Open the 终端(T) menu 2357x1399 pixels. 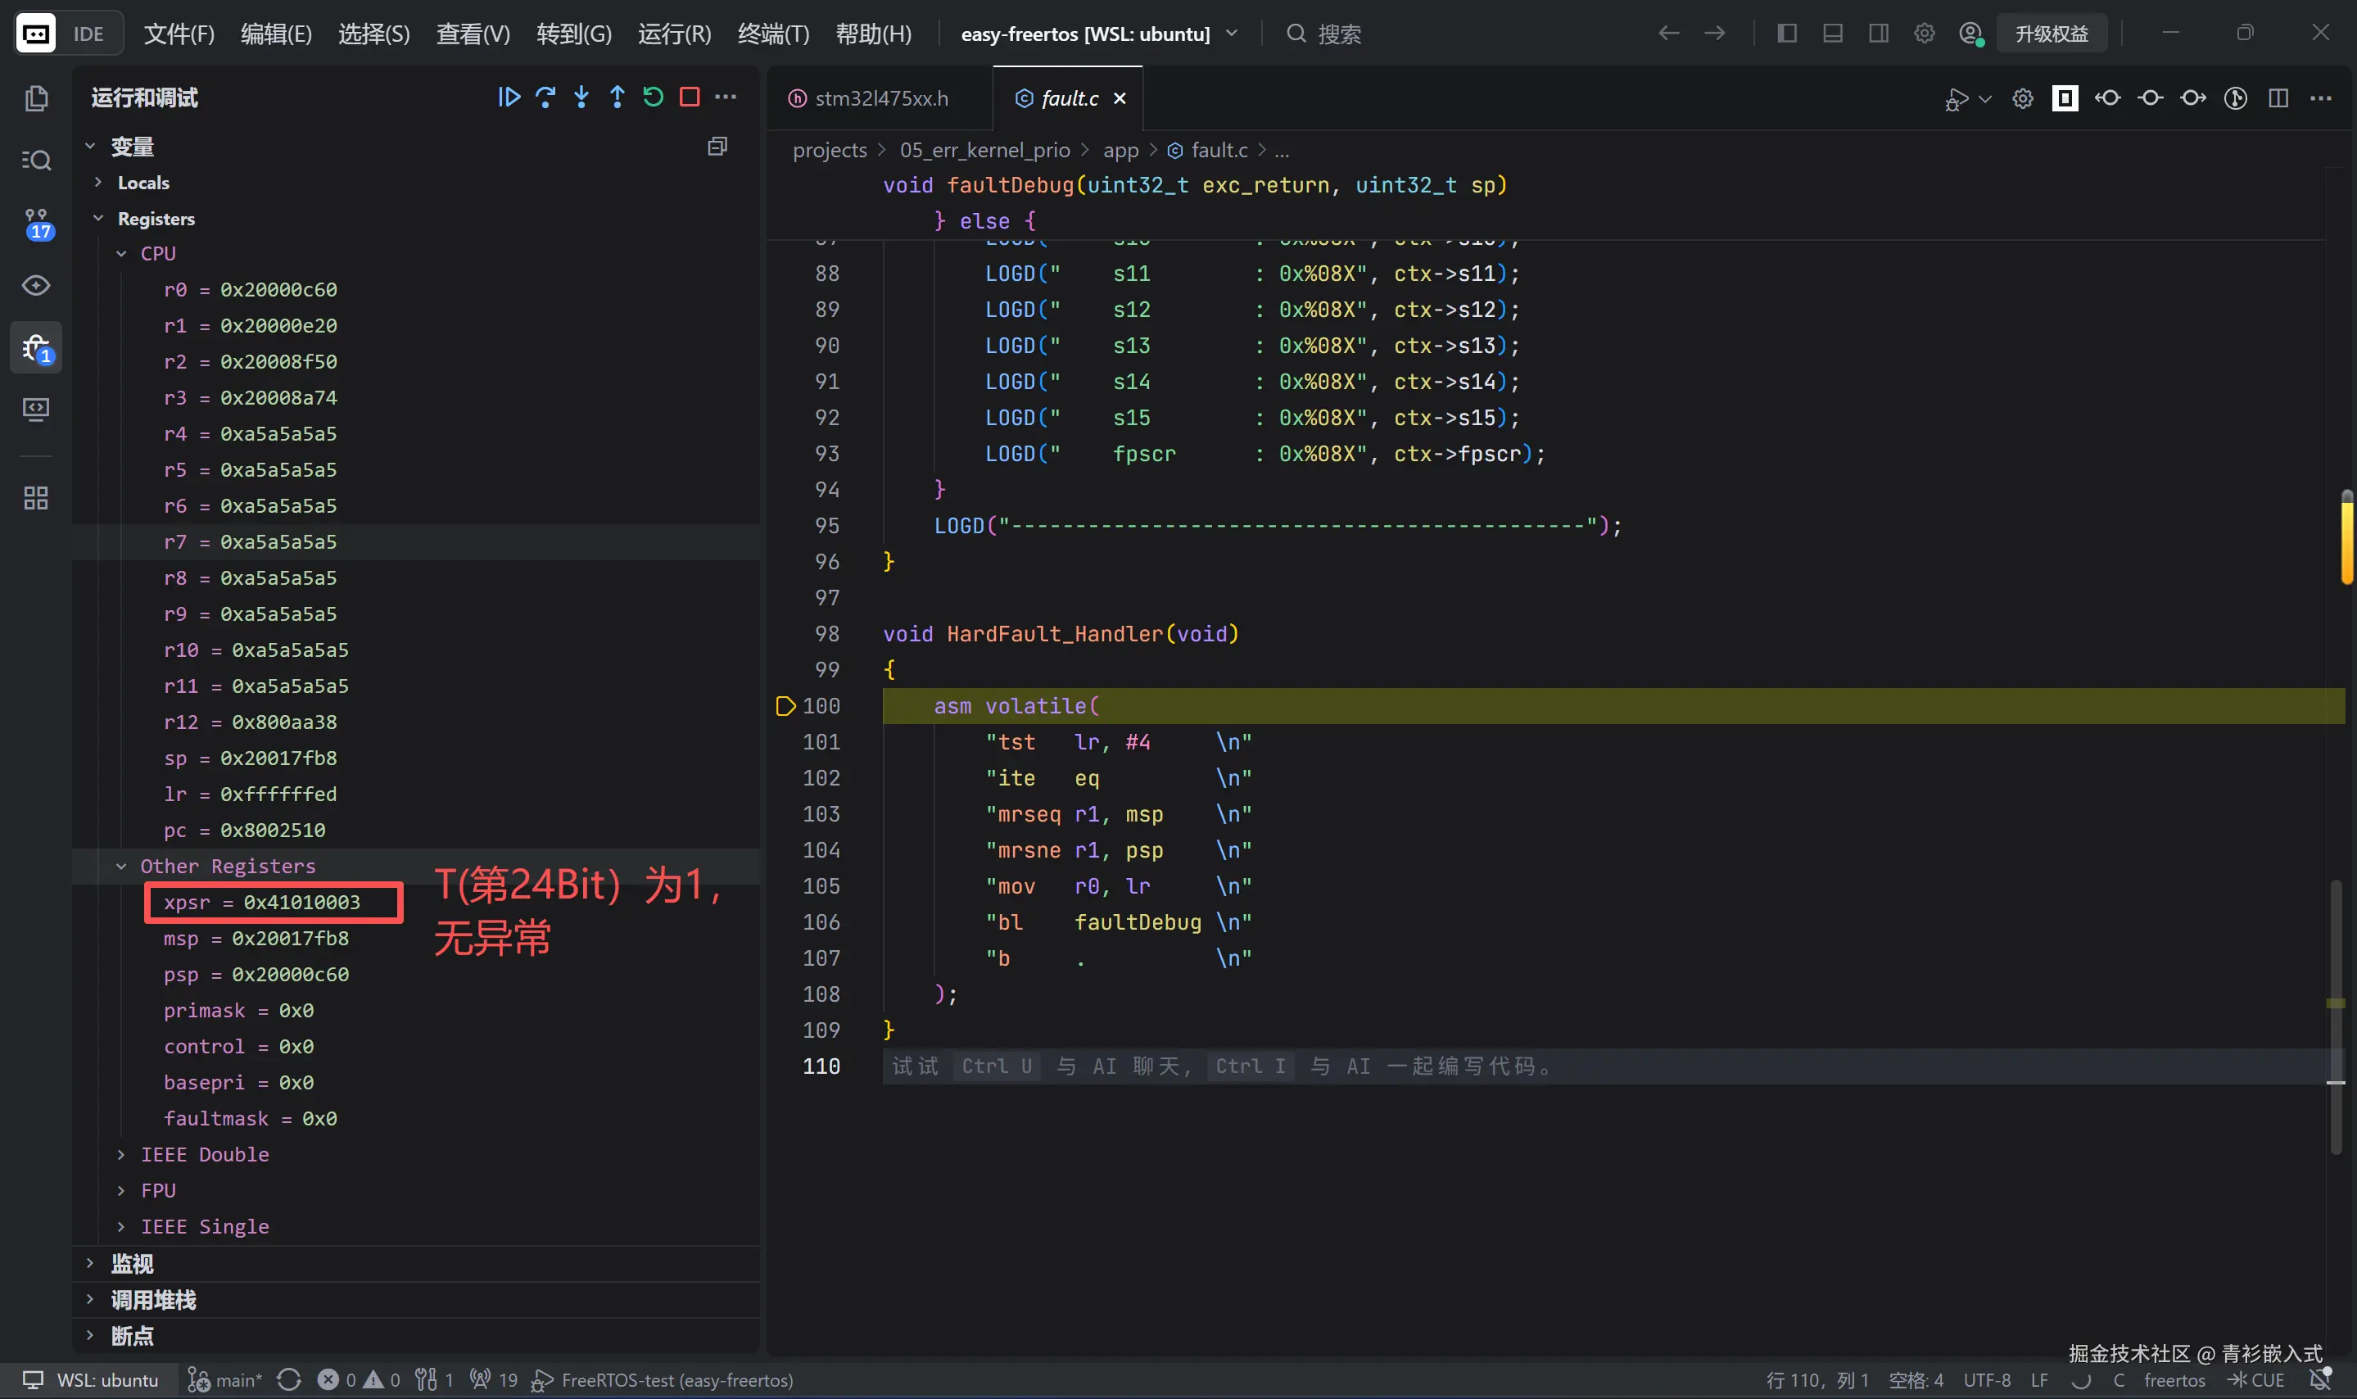773,34
